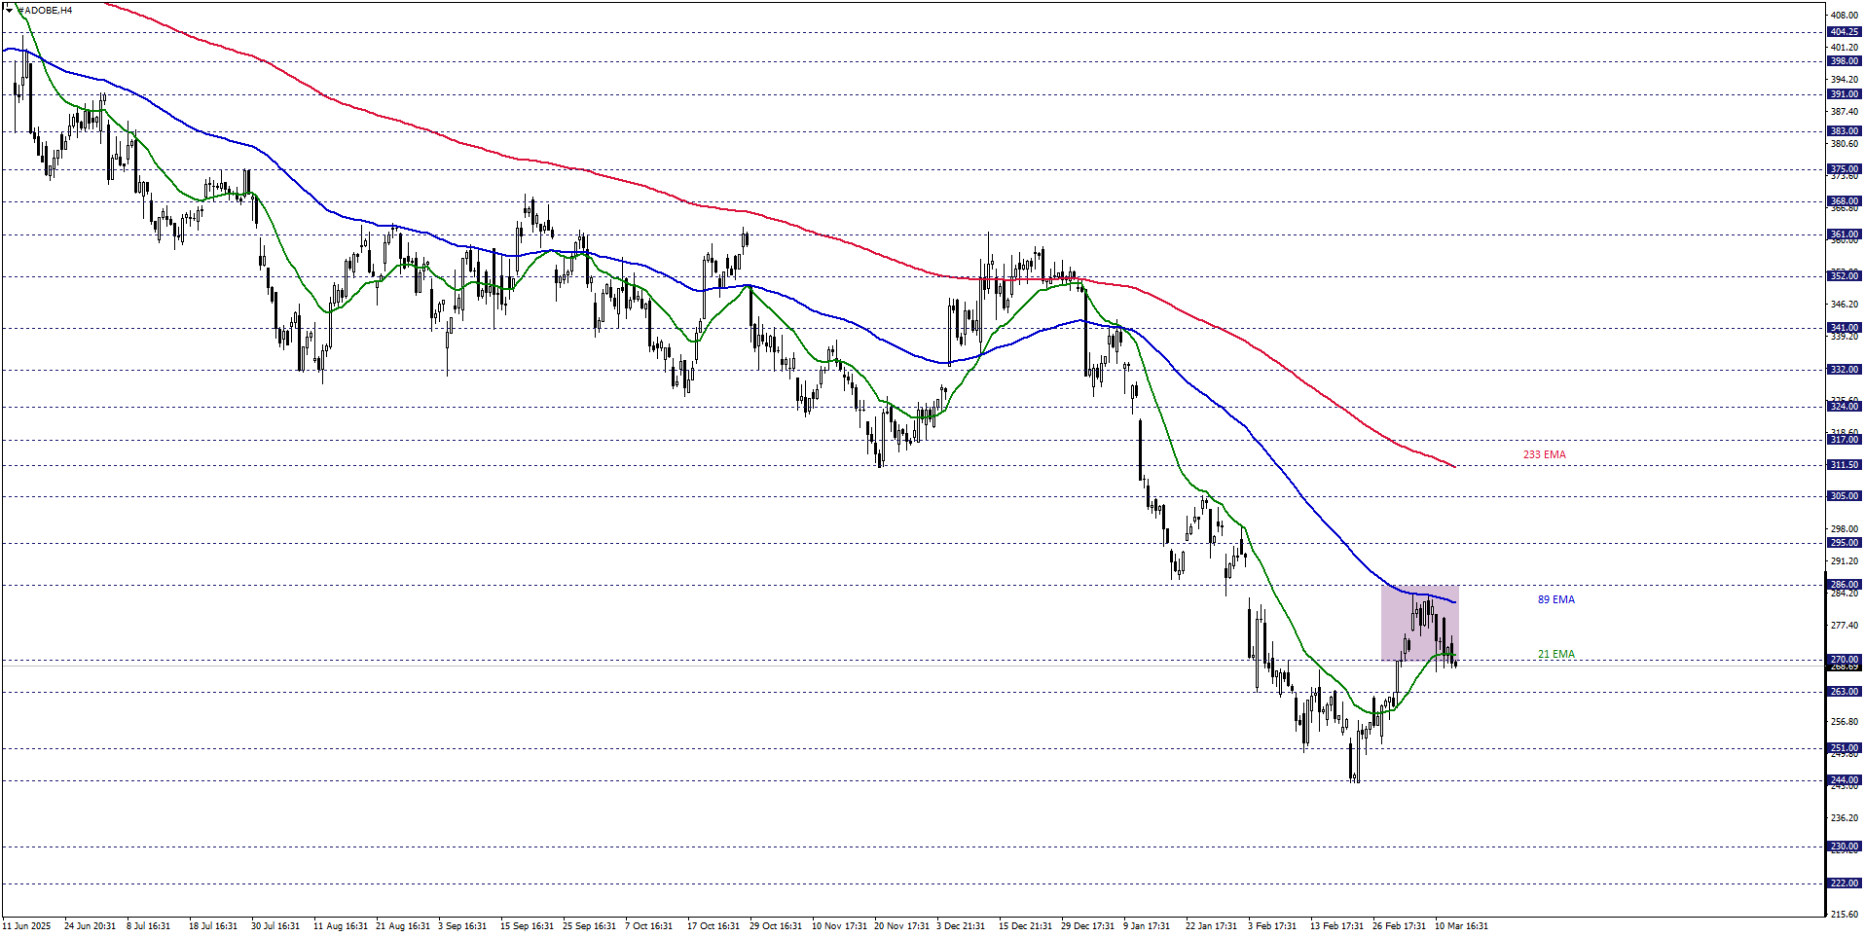Click the 10 Mar 16:31 time label
1865x937 pixels.
click(1461, 925)
